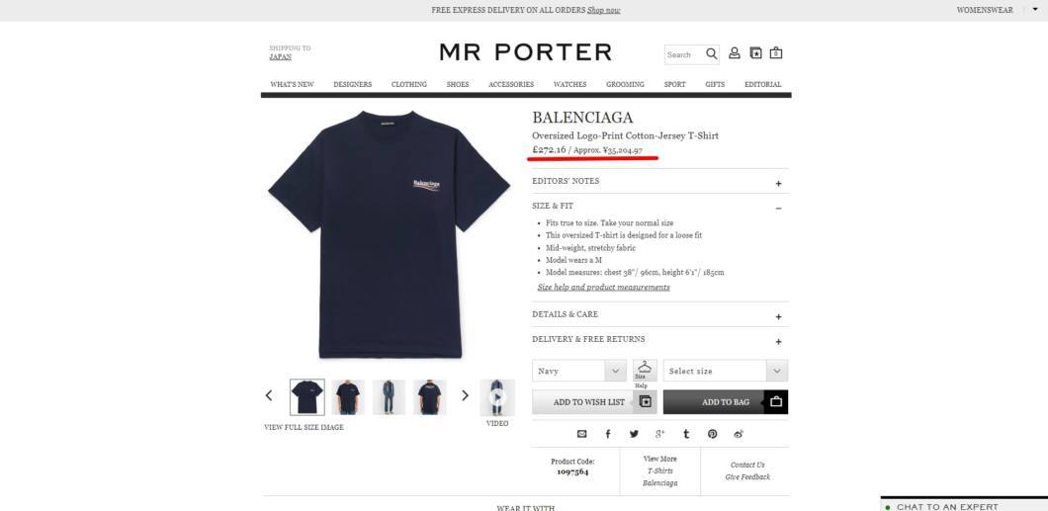Show next thumbnails with right arrow

tap(466, 395)
